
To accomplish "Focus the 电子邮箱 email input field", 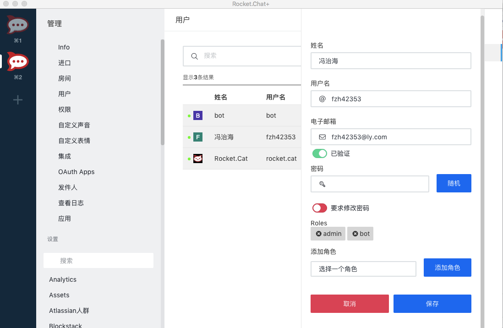I will (x=391, y=137).
